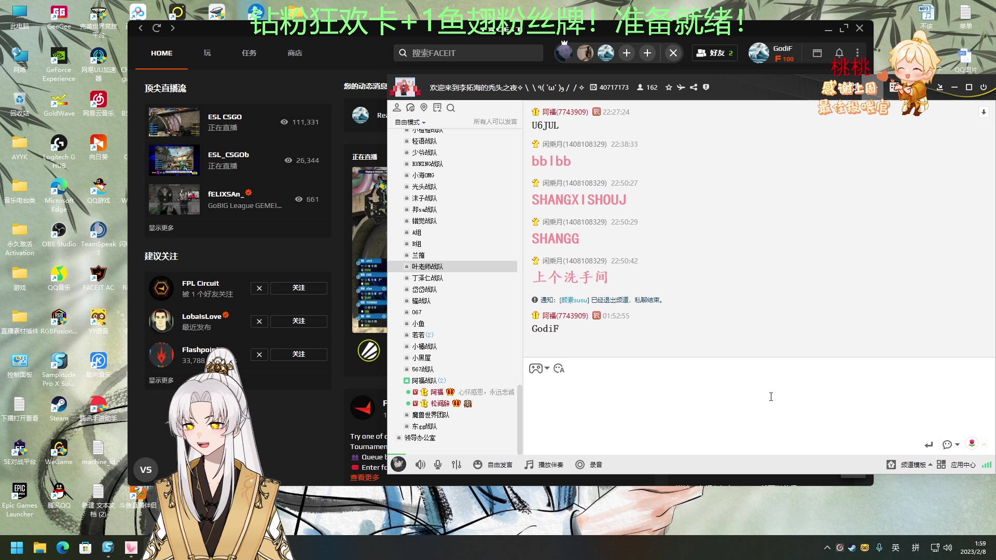Refresh the FACEIT page
996x560 pixels.
(x=157, y=28)
